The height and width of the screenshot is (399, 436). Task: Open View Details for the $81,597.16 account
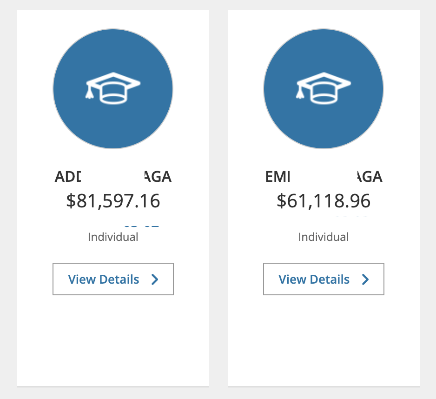tap(113, 279)
